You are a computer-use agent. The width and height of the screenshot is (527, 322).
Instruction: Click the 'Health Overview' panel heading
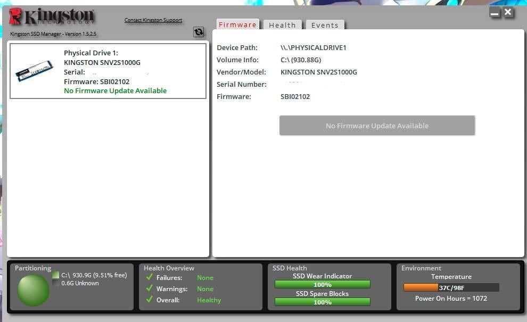tap(169, 268)
